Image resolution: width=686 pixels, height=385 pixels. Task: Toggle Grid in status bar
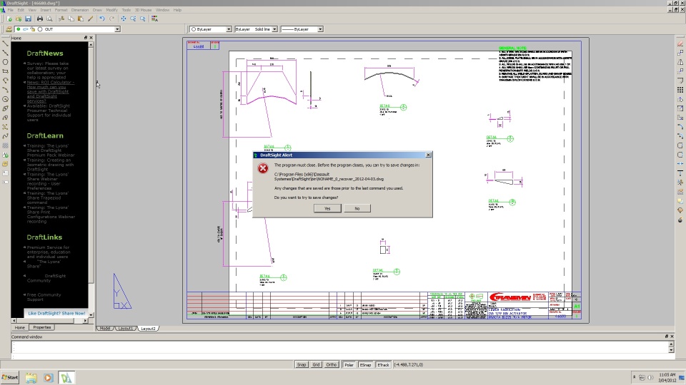pyautogui.click(x=316, y=365)
